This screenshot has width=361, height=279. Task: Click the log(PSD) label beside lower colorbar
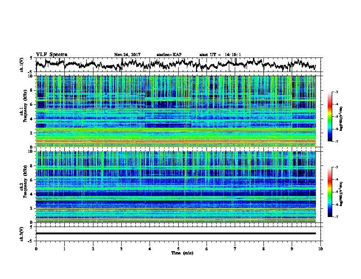pyautogui.click(x=341, y=194)
